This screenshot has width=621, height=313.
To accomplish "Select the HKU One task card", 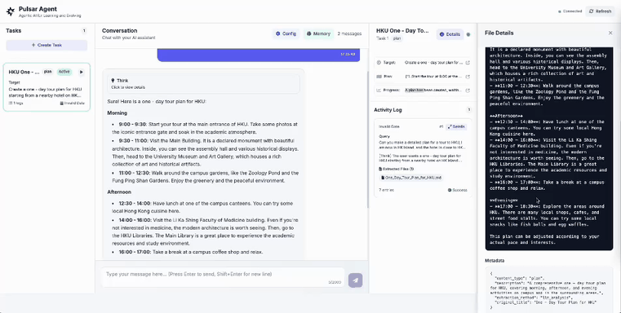I will (47, 86).
